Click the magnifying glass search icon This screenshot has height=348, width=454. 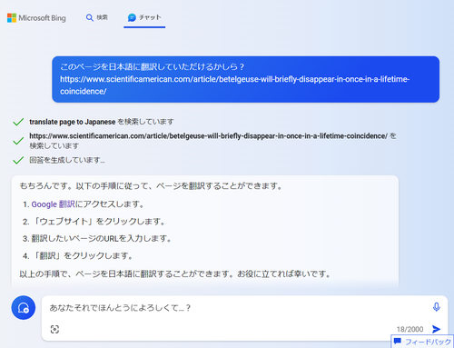90,17
